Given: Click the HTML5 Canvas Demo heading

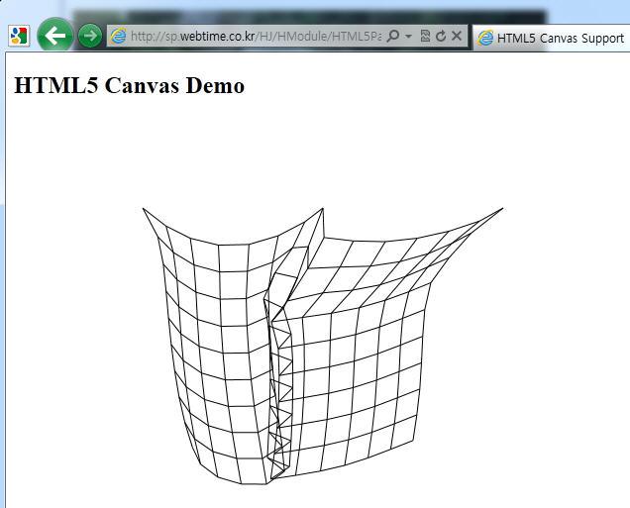Looking at the screenshot, I should pos(130,85).
